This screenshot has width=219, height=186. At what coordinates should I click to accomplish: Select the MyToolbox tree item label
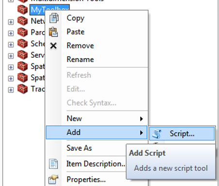point(50,10)
